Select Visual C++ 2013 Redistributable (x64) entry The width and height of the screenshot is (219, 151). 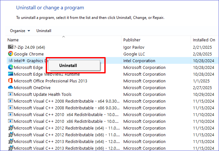pyautogui.click(x=67, y=142)
